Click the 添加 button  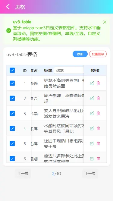tap(80, 54)
